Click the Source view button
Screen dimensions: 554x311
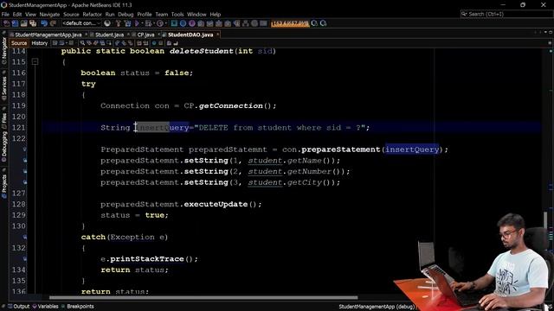tap(19, 43)
